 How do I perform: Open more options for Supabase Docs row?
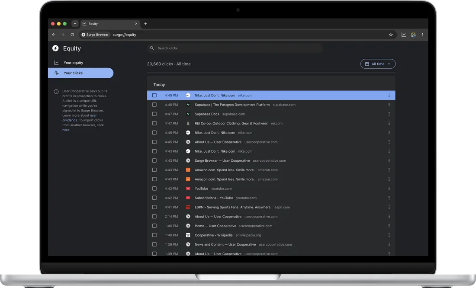(x=389, y=114)
